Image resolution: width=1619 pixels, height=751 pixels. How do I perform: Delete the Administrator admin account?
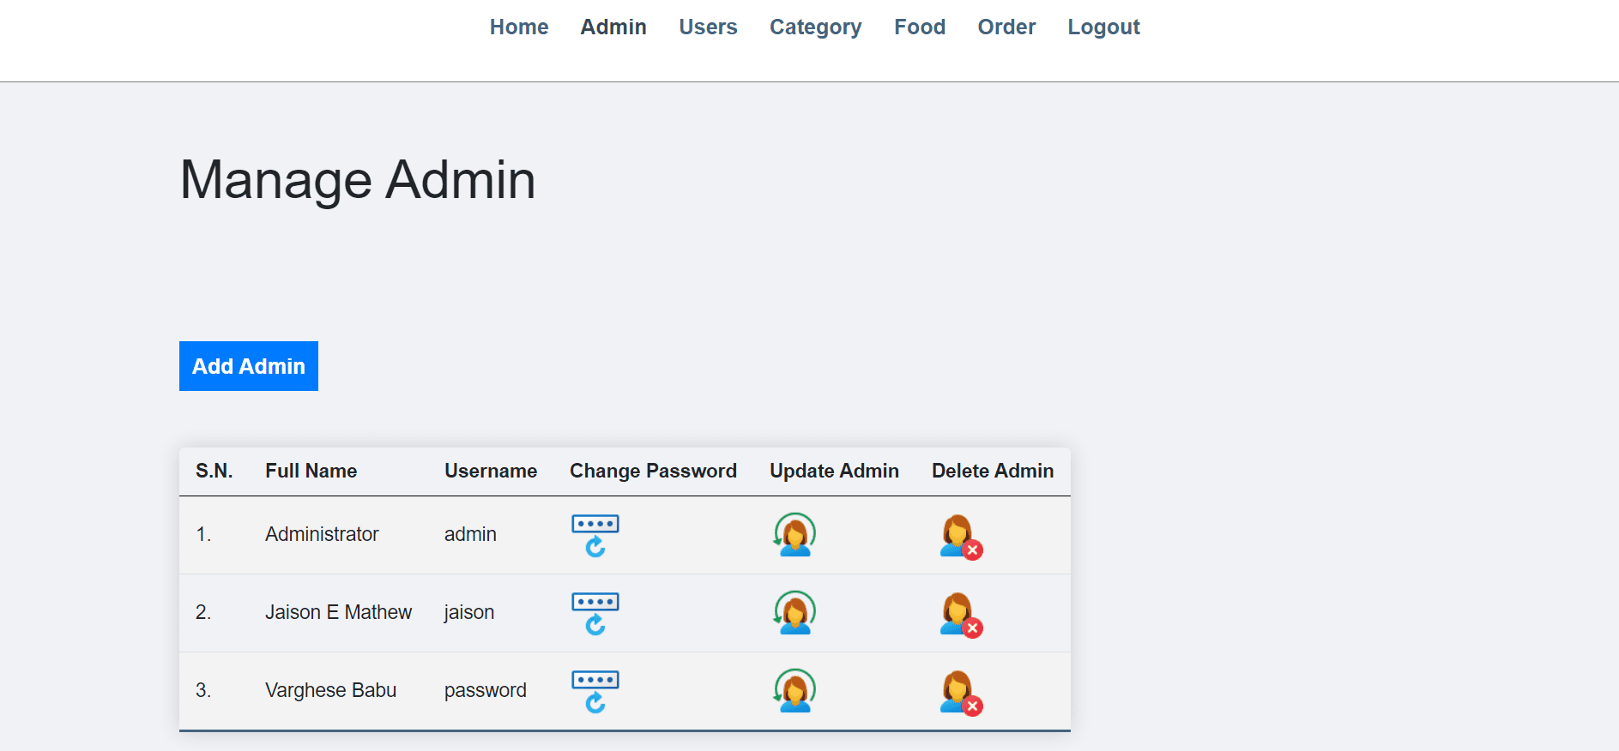click(x=960, y=537)
